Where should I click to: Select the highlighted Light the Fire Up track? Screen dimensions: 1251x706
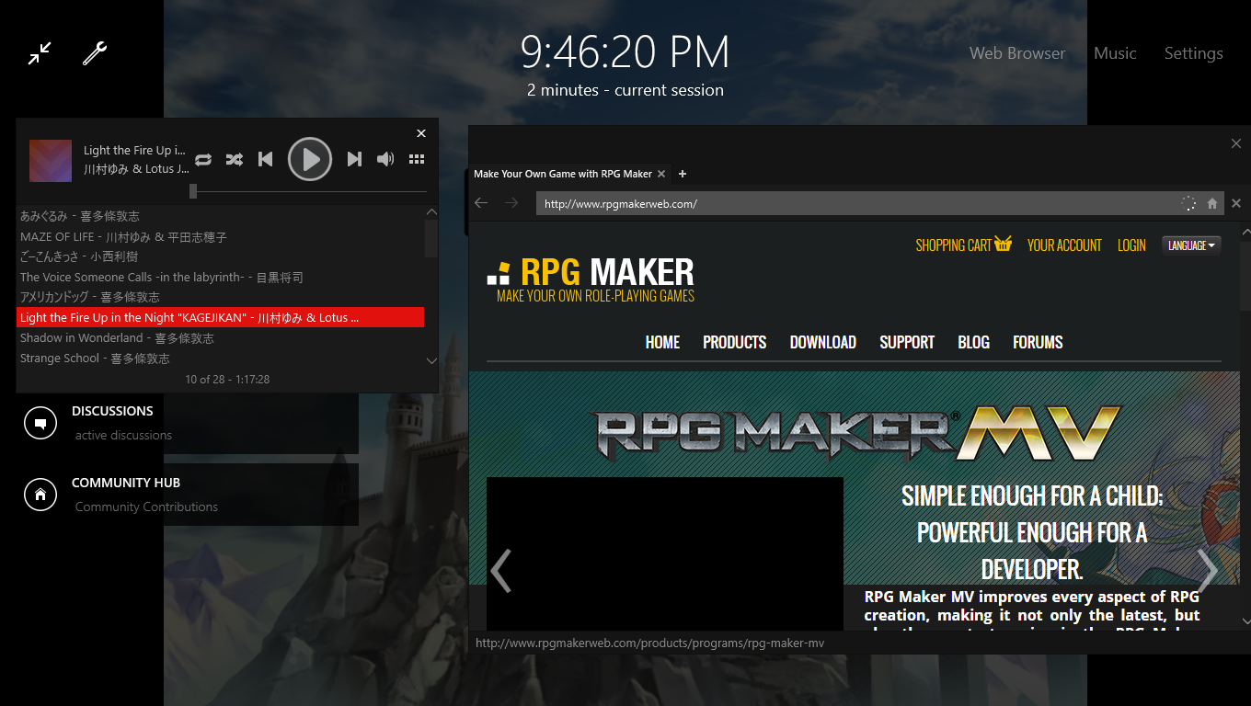(x=221, y=317)
